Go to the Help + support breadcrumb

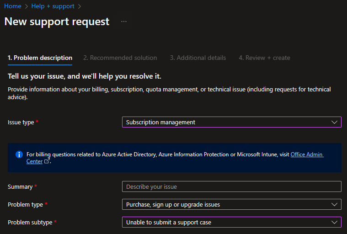(x=53, y=6)
